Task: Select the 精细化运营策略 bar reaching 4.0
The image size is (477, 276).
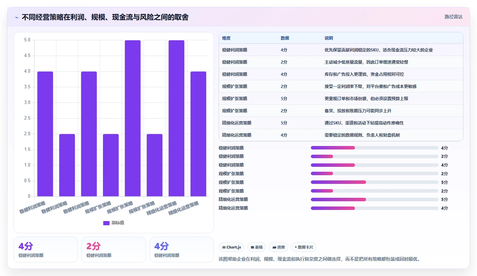Action: 199,134
